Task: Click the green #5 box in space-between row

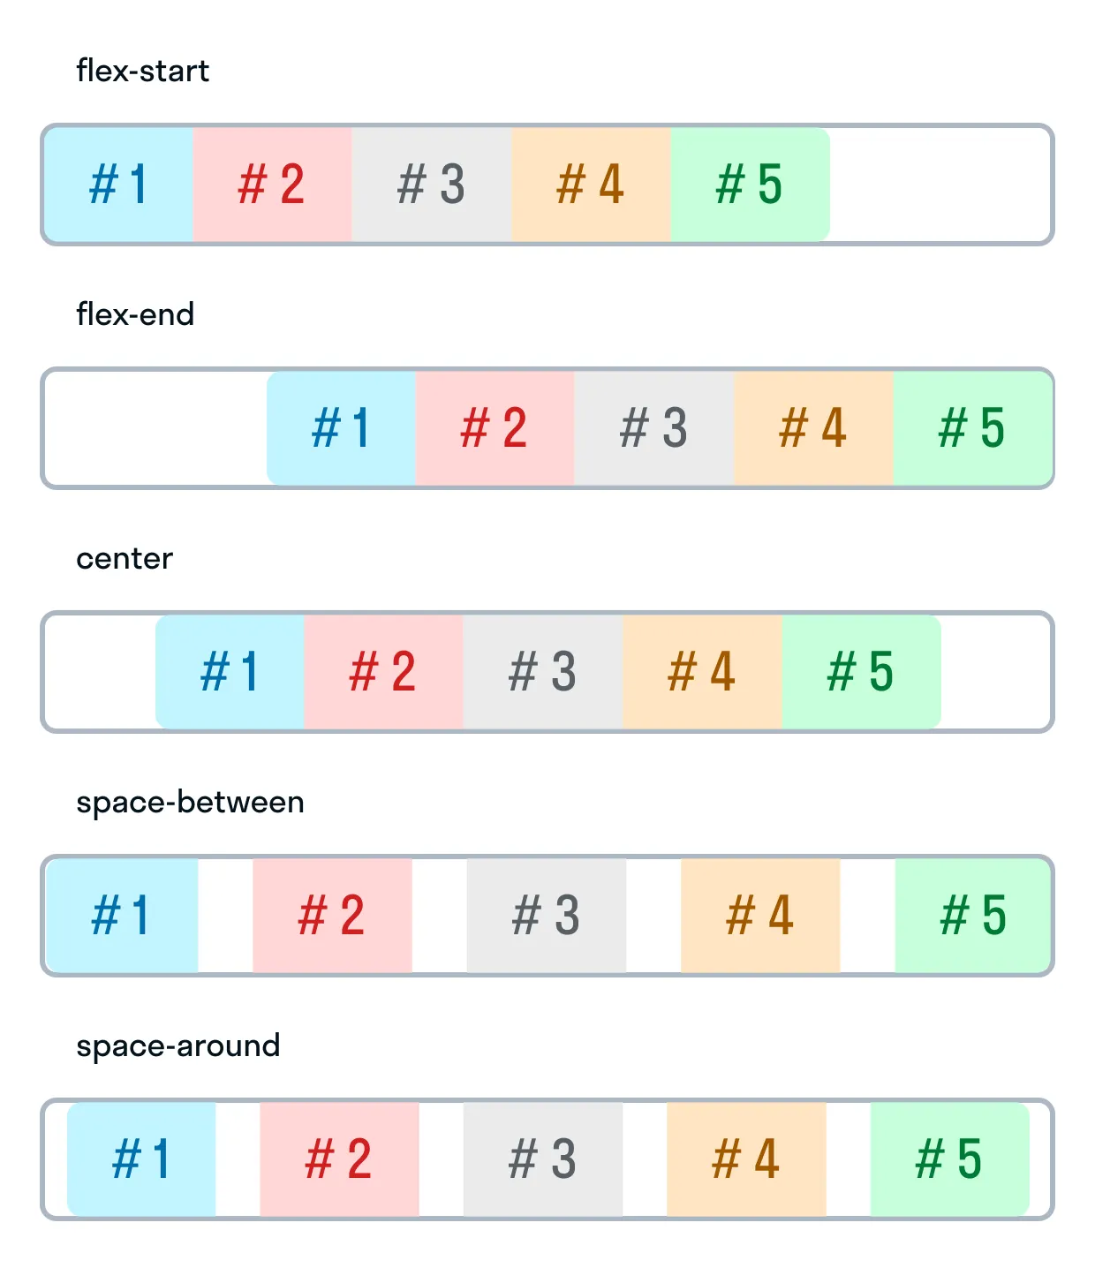Action: tap(973, 916)
